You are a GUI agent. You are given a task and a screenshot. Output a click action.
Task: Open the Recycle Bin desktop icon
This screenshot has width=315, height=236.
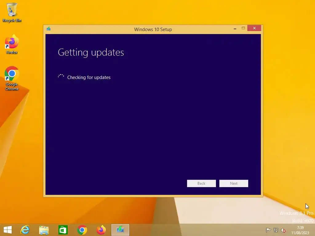(12, 12)
